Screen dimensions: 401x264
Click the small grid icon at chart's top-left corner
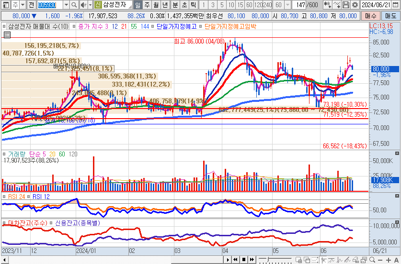point(7,35)
